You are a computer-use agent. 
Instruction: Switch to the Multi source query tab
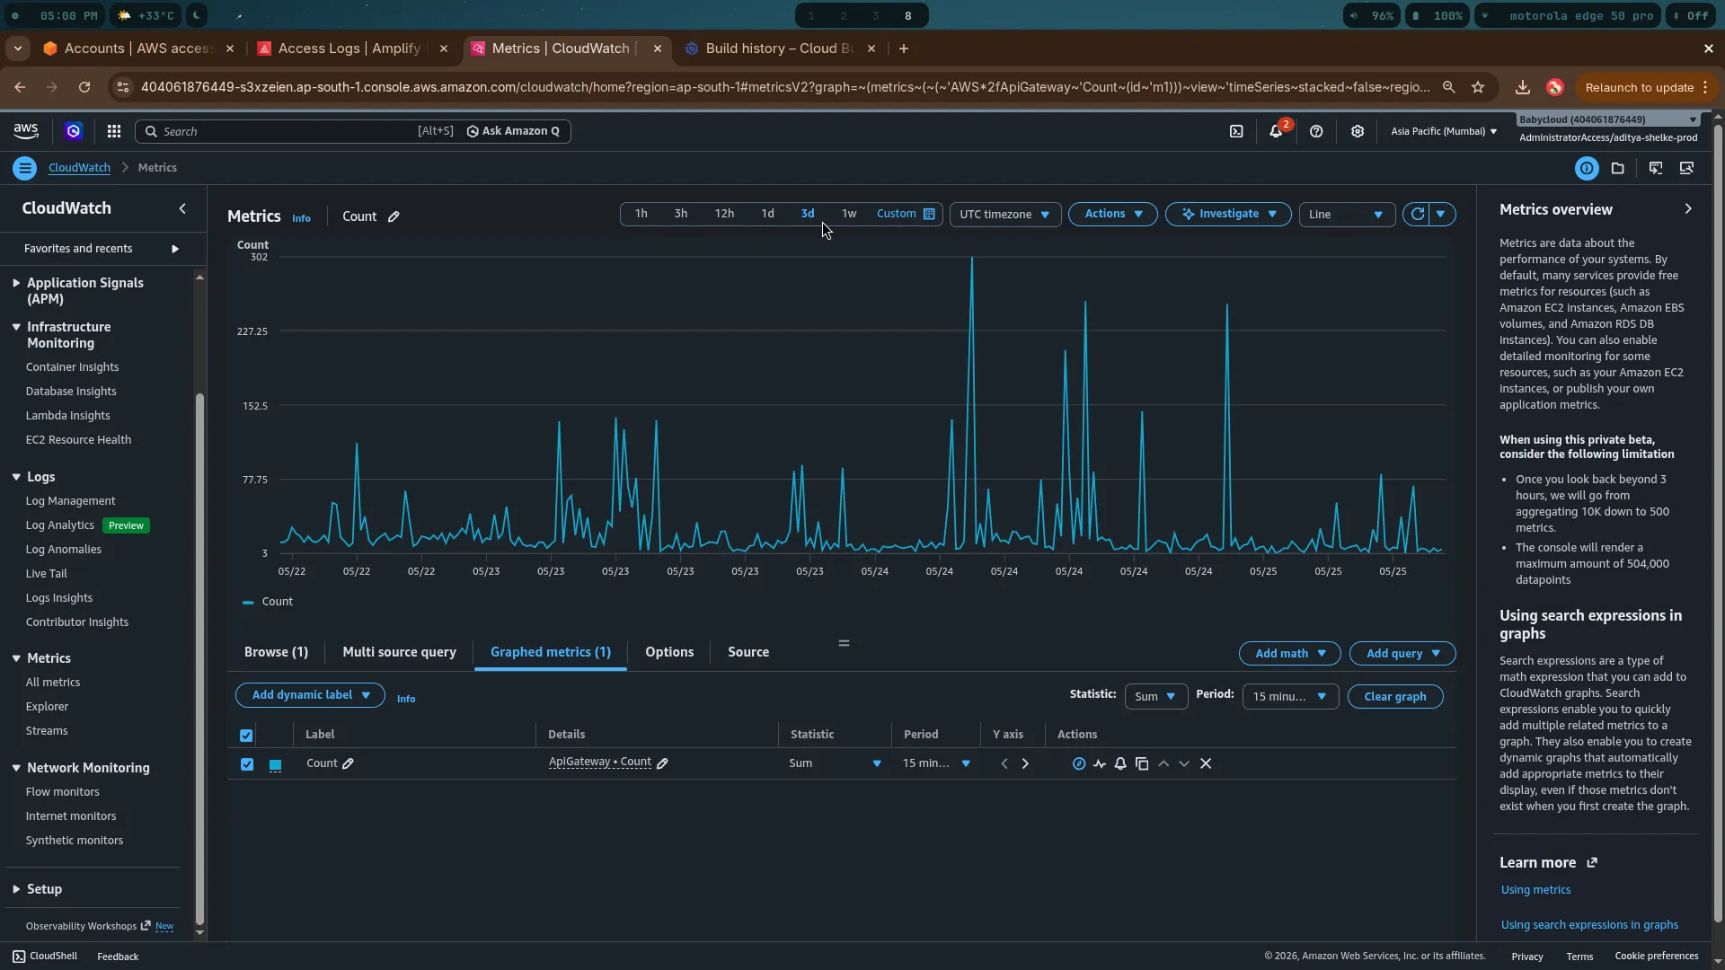click(x=399, y=653)
